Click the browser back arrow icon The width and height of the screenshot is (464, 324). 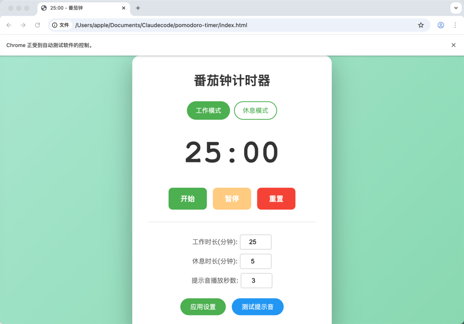[9, 25]
